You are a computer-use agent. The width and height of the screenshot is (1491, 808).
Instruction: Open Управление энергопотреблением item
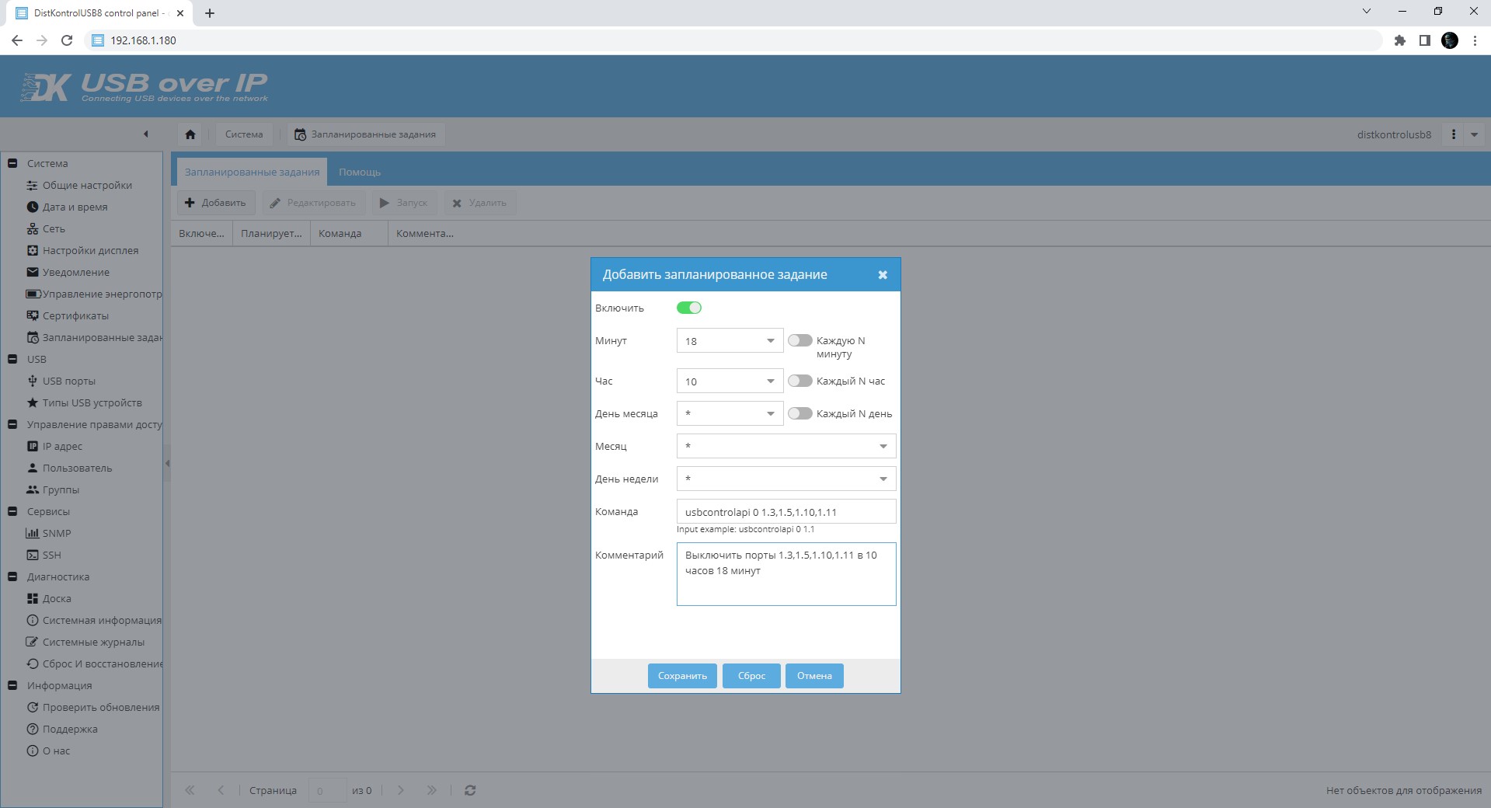94,294
